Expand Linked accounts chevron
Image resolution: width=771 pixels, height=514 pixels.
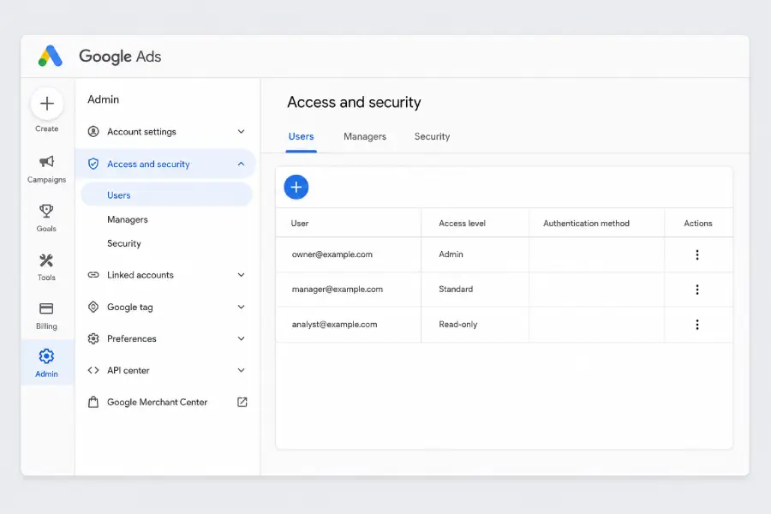[241, 274]
